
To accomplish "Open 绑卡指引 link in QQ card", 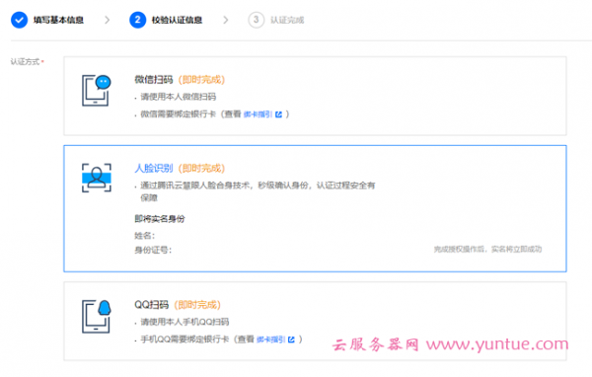I will click(270, 339).
